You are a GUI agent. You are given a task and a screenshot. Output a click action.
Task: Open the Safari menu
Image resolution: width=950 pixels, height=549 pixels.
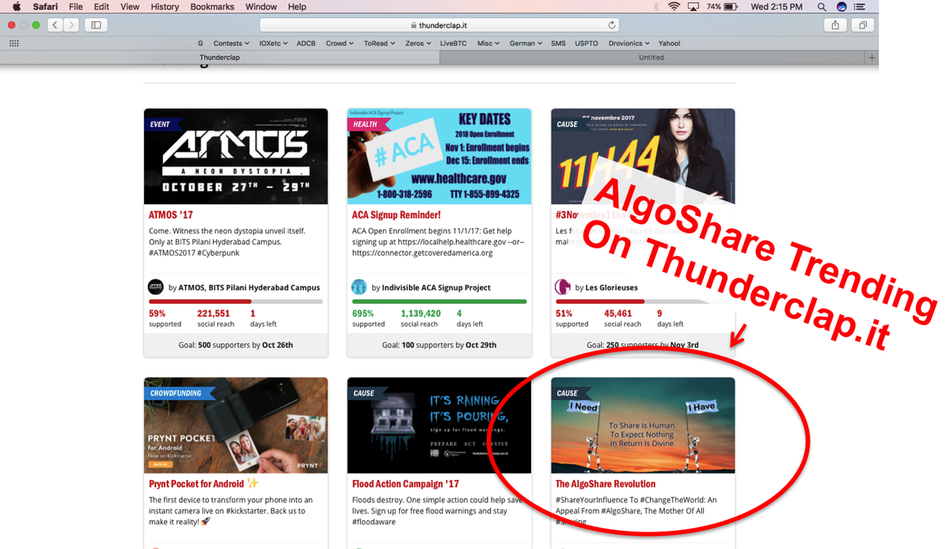[x=45, y=6]
